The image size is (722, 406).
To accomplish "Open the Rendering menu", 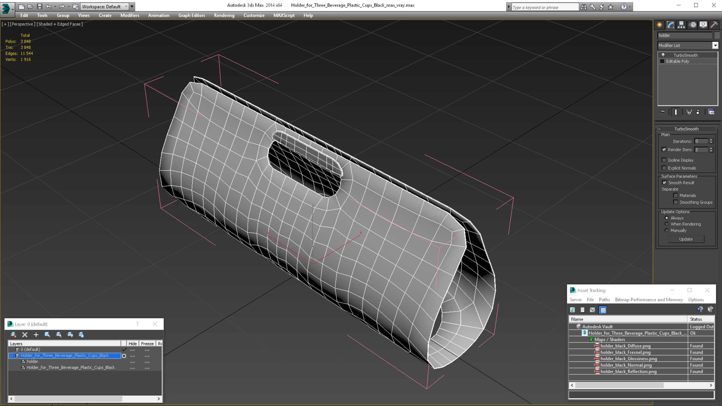I will pyautogui.click(x=224, y=15).
